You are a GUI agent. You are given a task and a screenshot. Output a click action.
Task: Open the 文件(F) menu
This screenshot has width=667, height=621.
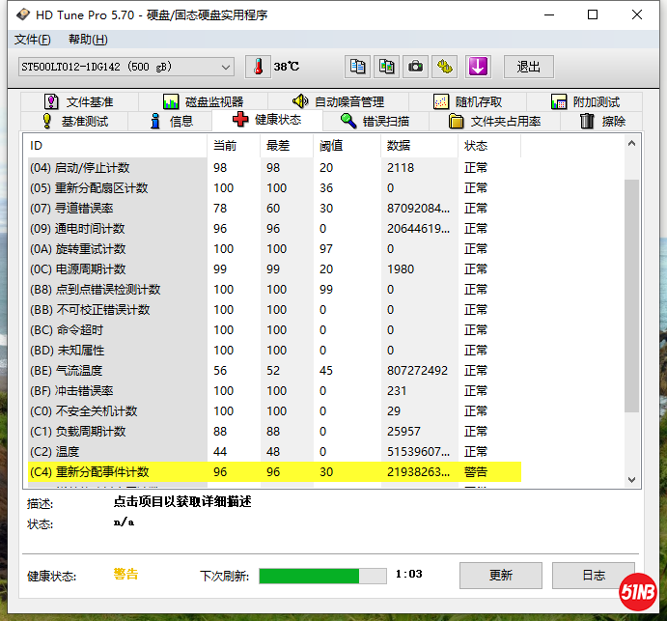click(x=33, y=40)
